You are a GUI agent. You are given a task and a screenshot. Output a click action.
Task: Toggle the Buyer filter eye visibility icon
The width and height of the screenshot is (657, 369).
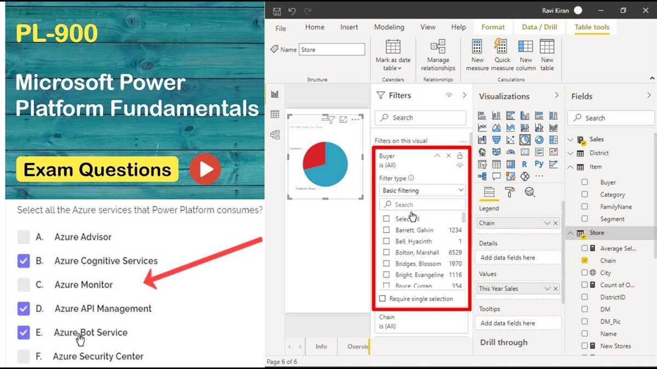(x=460, y=165)
